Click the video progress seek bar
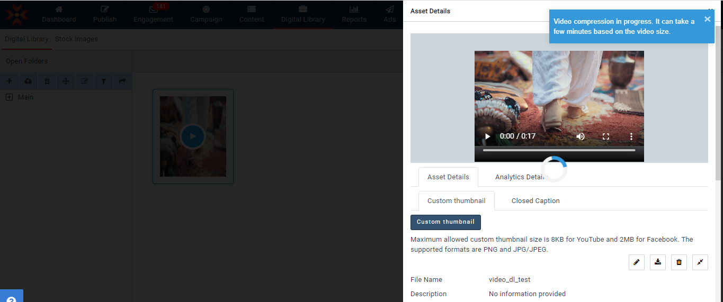723x302 pixels. (559, 150)
